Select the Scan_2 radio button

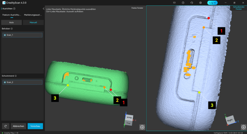pyautogui.click(x=5, y=82)
